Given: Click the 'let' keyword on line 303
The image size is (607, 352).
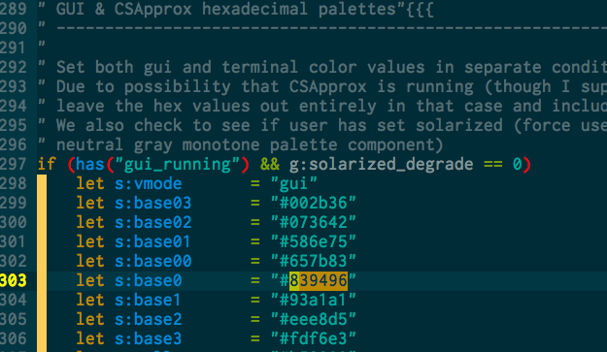Looking at the screenshot, I should click(90, 280).
